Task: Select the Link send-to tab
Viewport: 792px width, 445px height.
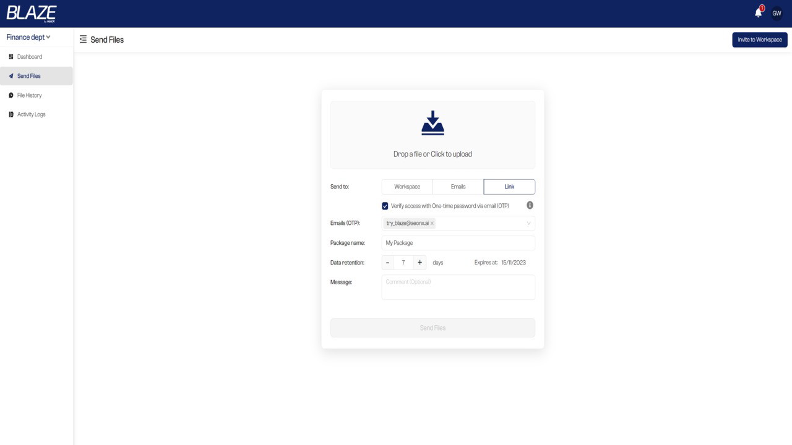Action: pos(509,187)
